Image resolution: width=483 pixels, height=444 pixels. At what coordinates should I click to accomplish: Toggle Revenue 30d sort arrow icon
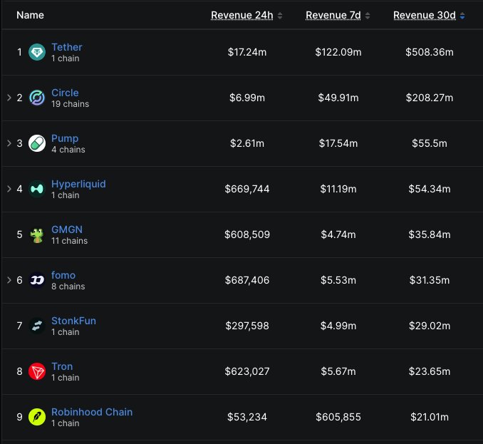coord(462,16)
